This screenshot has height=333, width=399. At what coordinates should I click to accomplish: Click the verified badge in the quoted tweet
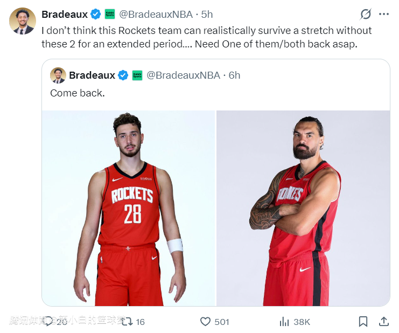[123, 75]
